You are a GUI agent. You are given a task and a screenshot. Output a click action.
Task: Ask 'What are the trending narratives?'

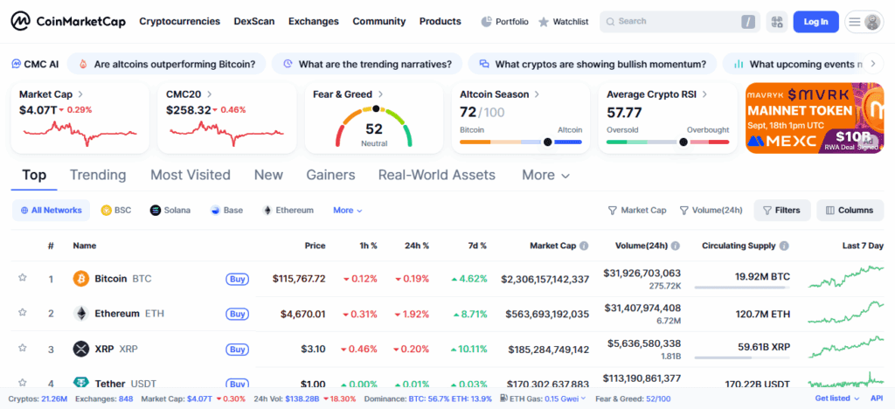366,64
